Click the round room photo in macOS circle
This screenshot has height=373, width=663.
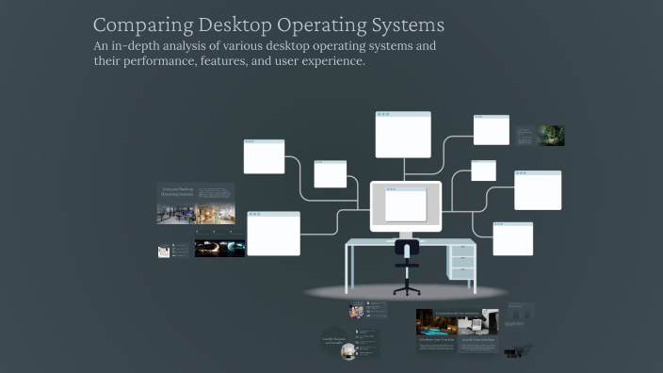(348, 351)
